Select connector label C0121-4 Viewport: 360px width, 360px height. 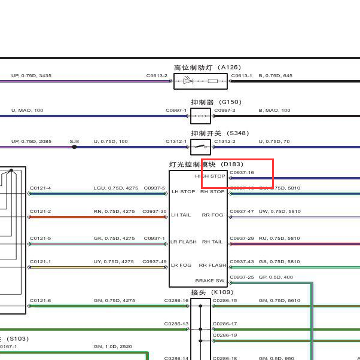(41, 188)
